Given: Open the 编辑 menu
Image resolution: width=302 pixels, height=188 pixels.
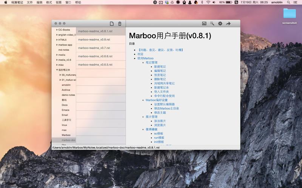Looking at the screenshot, I should [39, 2].
